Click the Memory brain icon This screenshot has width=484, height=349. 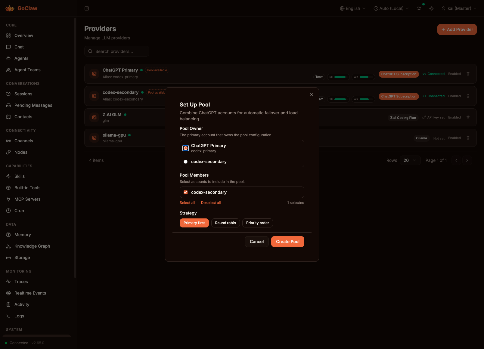point(8,235)
